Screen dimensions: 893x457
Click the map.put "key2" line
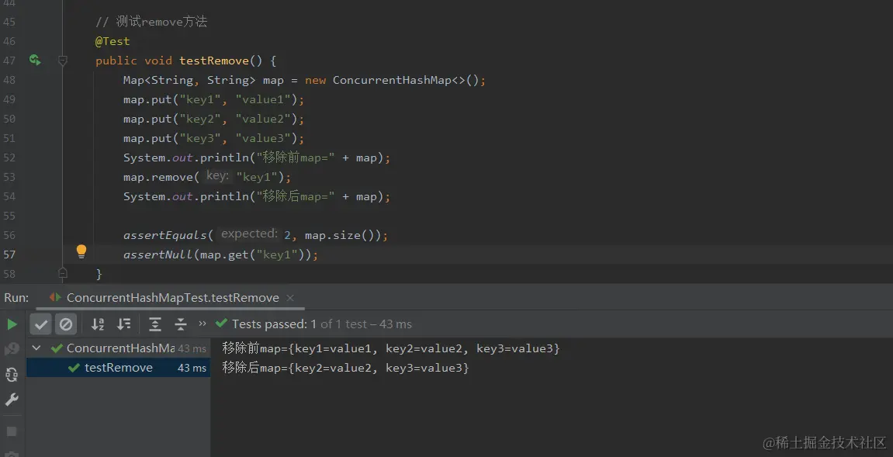(x=214, y=119)
